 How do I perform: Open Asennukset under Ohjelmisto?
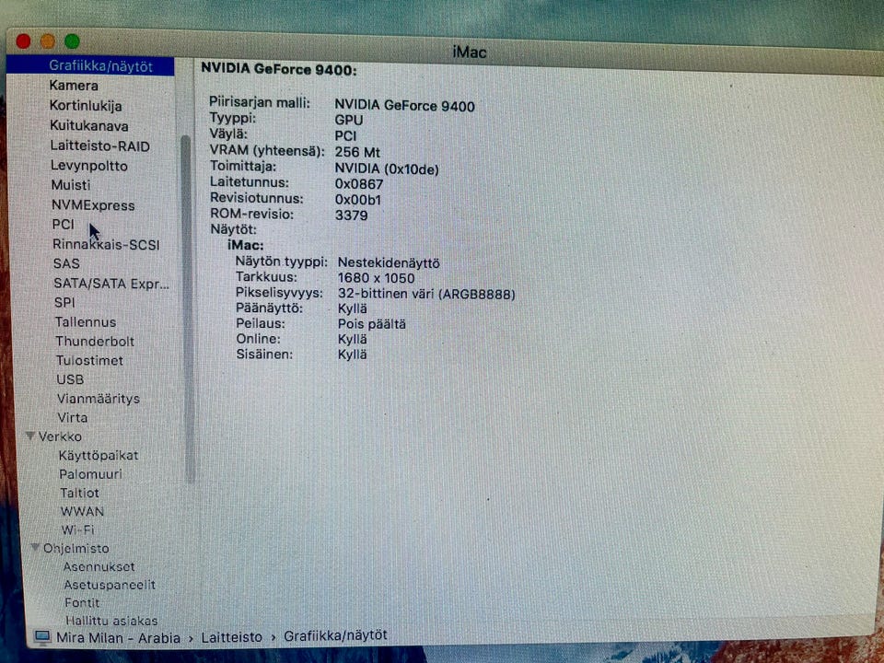click(x=99, y=567)
